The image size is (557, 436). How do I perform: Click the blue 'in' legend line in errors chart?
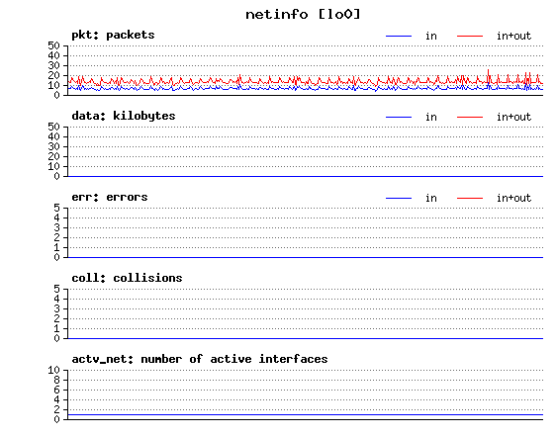(399, 198)
